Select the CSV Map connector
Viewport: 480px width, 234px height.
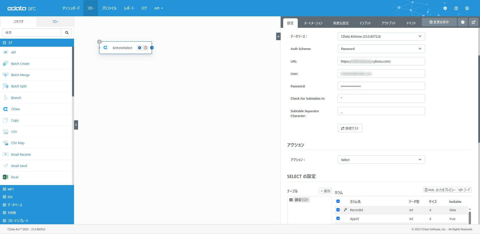pyautogui.click(x=18, y=143)
